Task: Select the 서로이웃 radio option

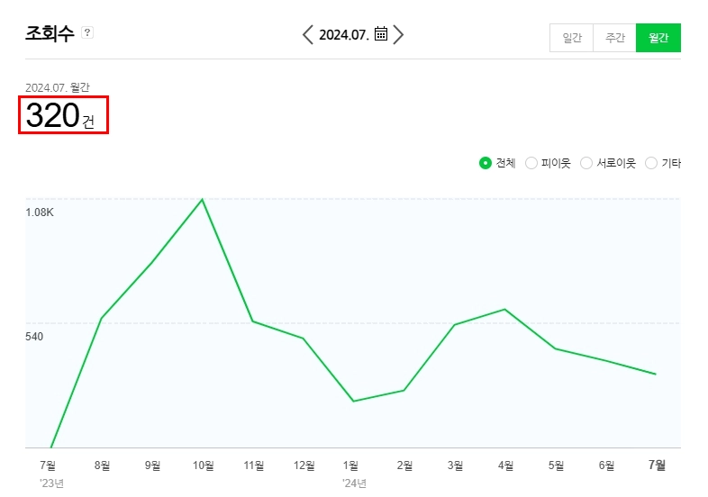Action: click(x=586, y=163)
